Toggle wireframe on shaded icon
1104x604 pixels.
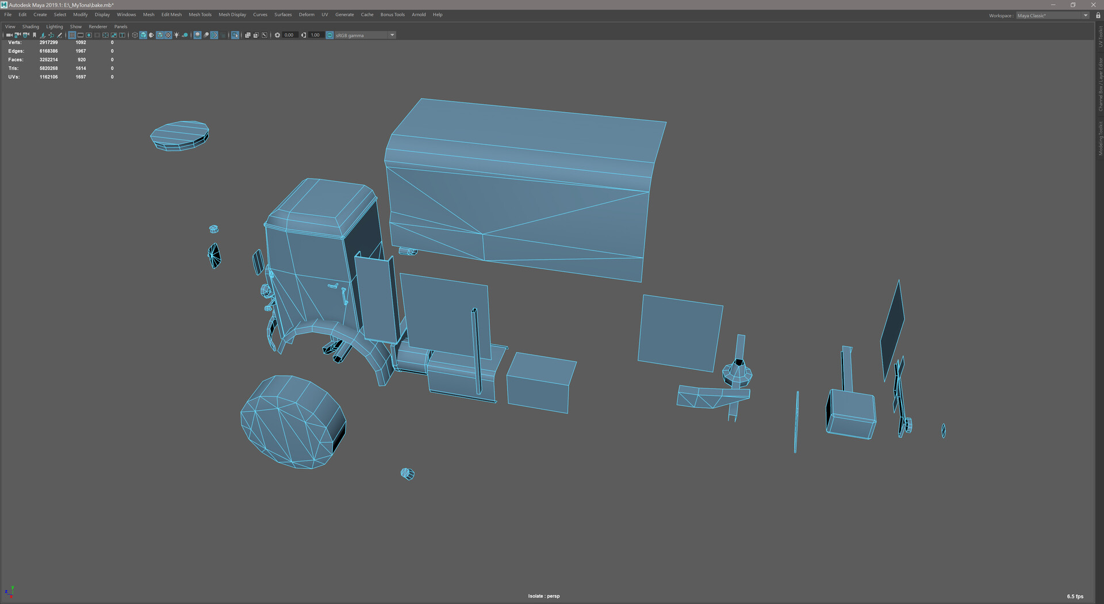point(160,35)
